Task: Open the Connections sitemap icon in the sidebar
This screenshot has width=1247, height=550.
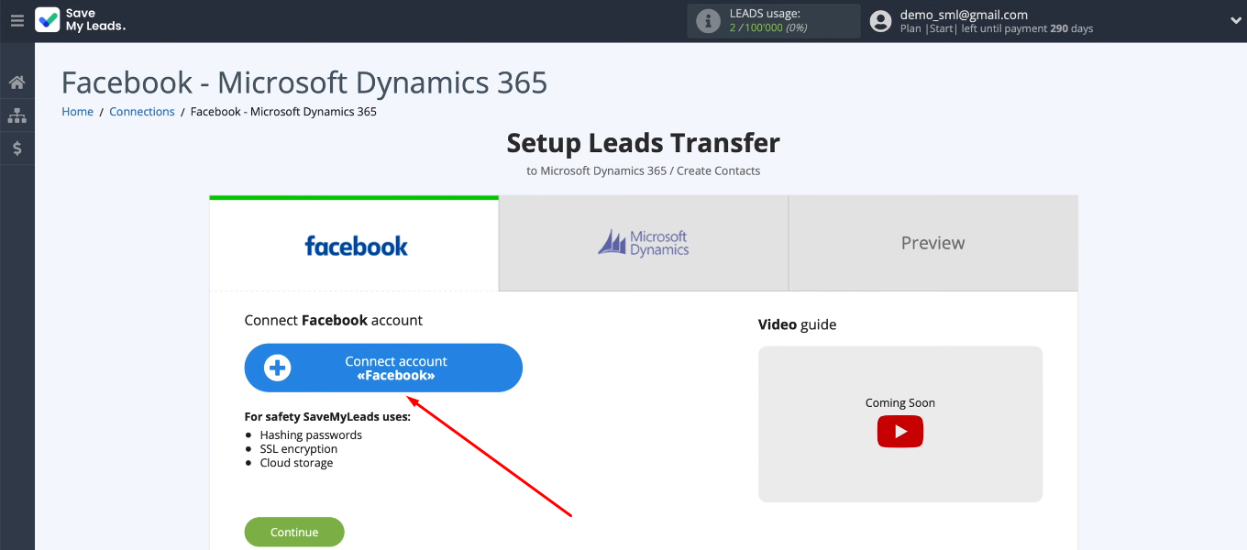Action: (17, 115)
